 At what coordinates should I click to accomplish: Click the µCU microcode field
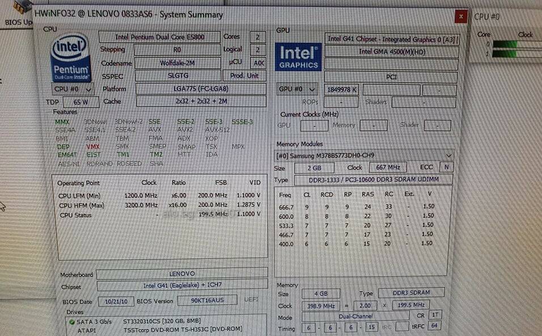[258, 63]
